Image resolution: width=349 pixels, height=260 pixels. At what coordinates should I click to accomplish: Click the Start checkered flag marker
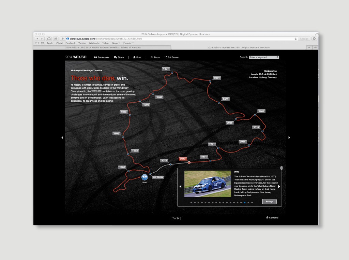tap(145, 177)
